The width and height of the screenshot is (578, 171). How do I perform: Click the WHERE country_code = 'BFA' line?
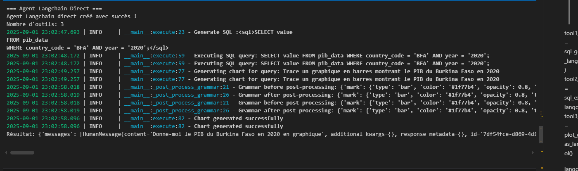coord(88,47)
